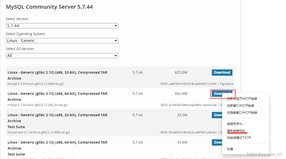The height and width of the screenshot is (159, 286).
Task: Download the 32-bit Test Suite 33.3M
Action: [217, 115]
